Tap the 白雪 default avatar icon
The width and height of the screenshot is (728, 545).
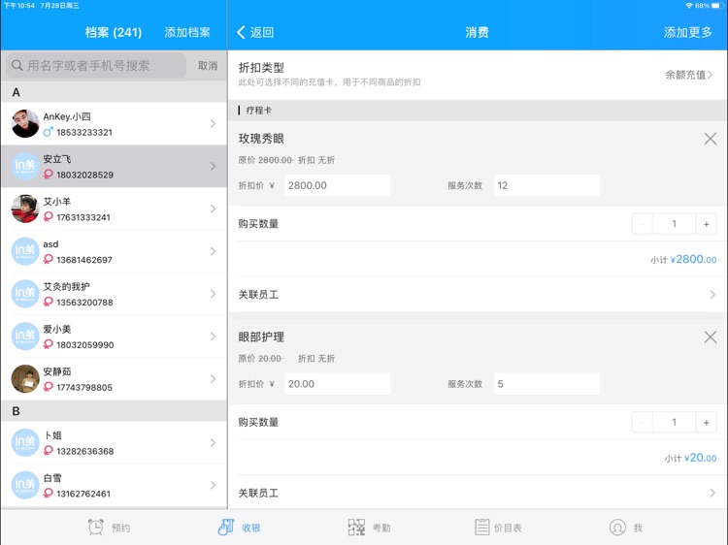point(25,485)
